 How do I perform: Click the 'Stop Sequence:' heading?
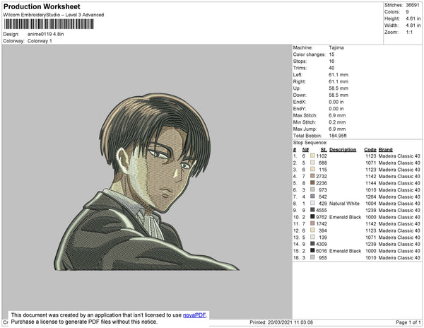click(310, 143)
